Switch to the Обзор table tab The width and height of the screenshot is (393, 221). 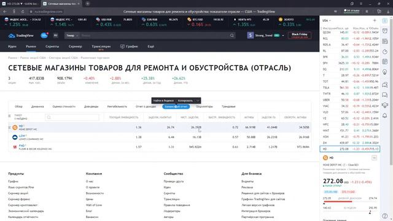point(18,107)
